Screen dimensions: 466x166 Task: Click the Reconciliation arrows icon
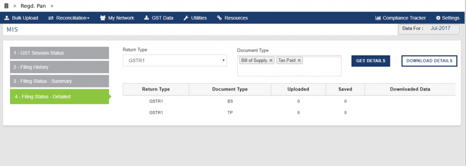pos(51,18)
